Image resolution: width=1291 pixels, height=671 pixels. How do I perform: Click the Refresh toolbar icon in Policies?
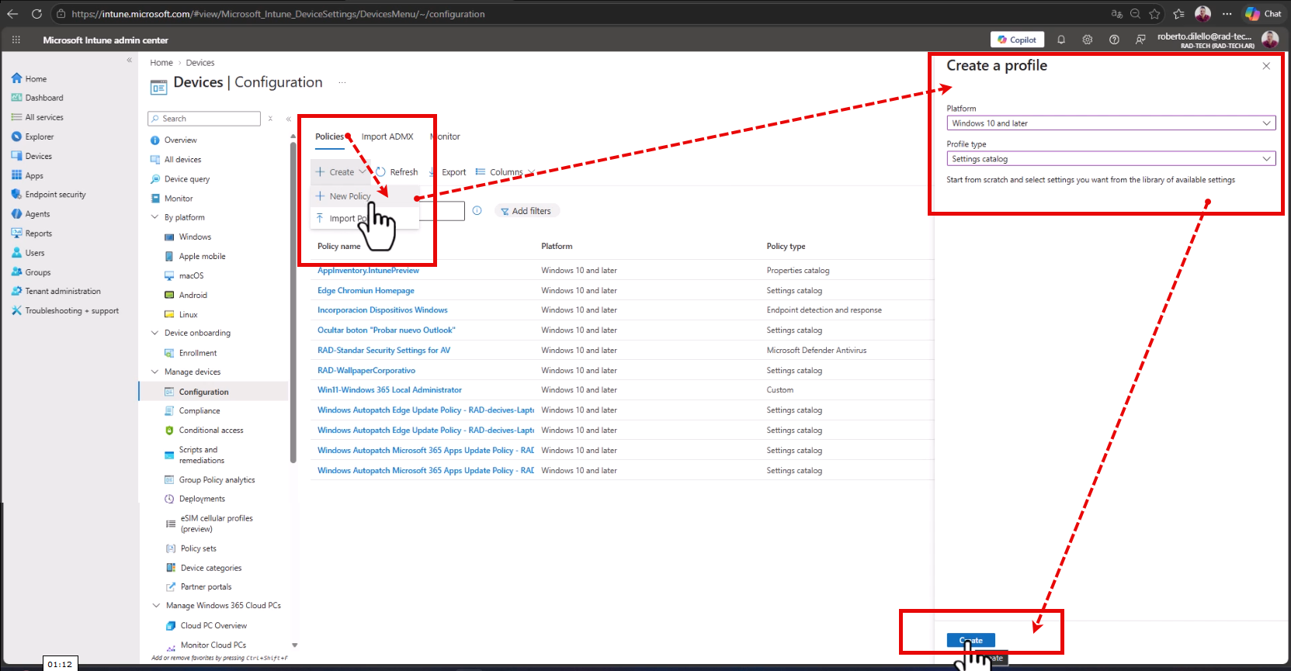380,172
